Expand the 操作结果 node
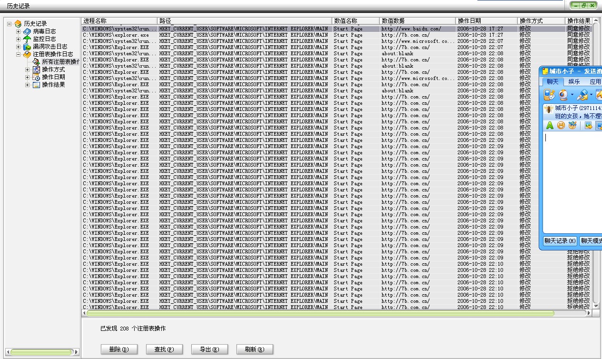This screenshot has height=359, width=602. tap(28, 85)
